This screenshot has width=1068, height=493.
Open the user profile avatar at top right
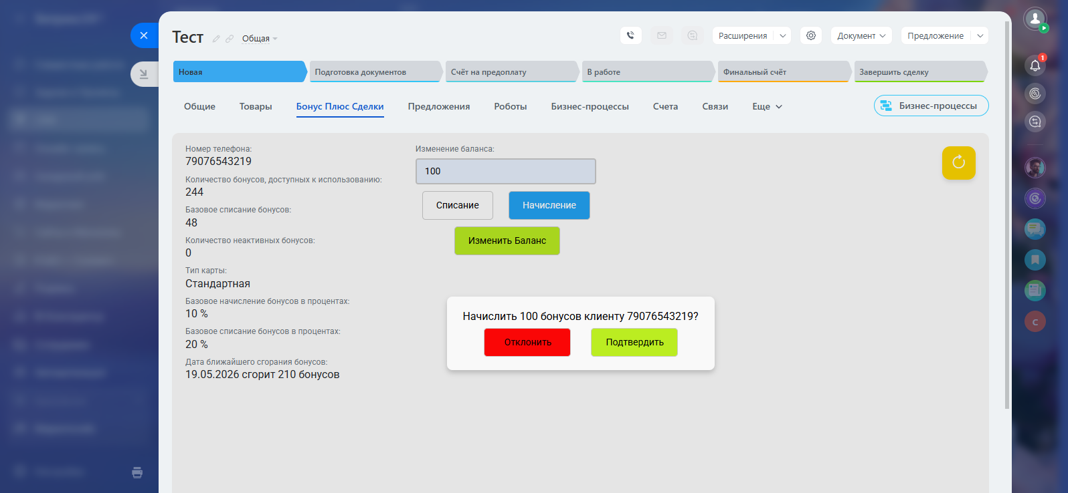pyautogui.click(x=1035, y=19)
